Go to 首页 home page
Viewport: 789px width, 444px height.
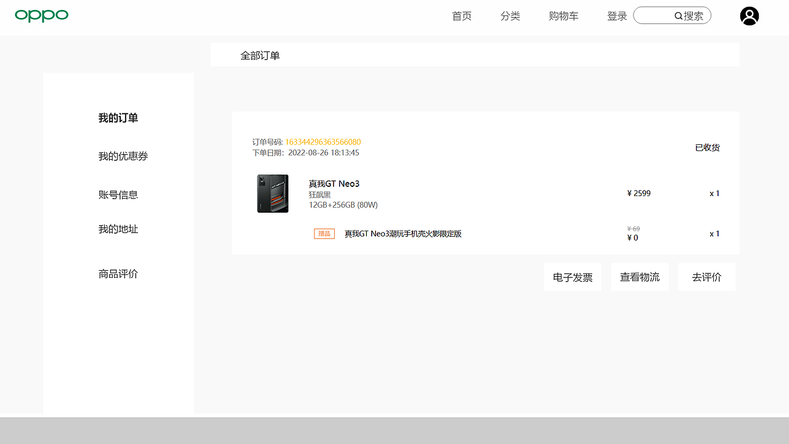pos(462,16)
